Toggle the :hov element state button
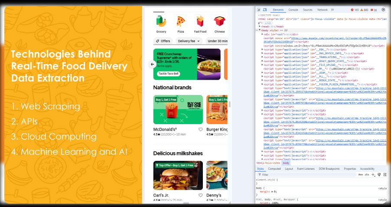391x207 pixels. point(360,174)
